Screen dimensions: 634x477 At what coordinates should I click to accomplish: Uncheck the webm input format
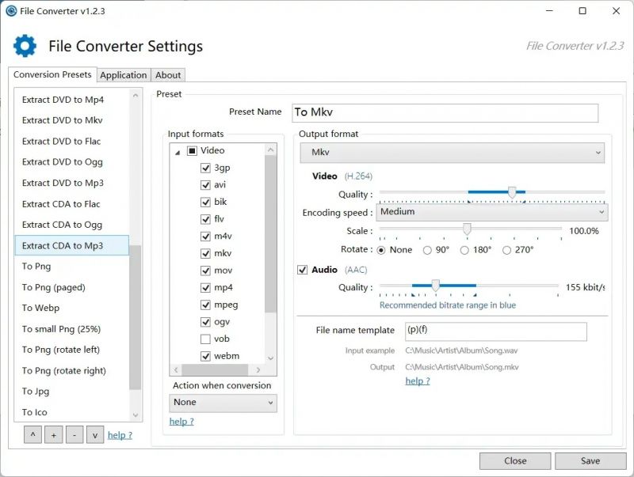[x=205, y=356]
